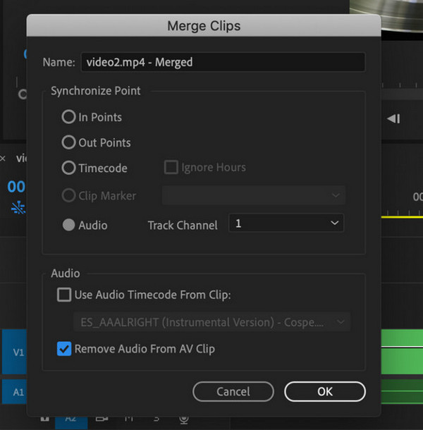Click the Name field containing video2.mp4 - Merged
Screen dimensions: 423x430
[x=223, y=62]
